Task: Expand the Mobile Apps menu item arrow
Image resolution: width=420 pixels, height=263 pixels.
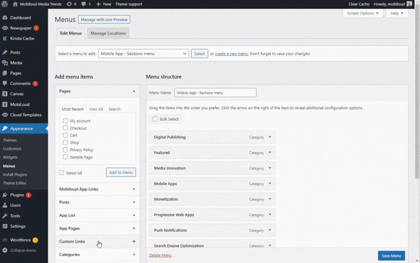Action: tap(270, 184)
